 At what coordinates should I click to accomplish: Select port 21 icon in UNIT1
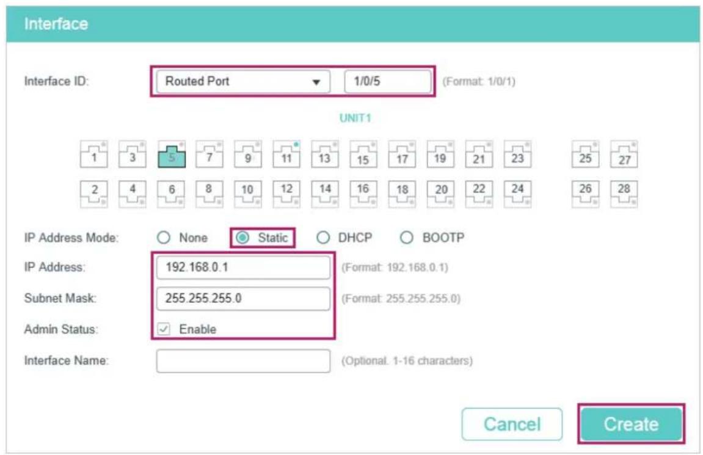tap(479, 154)
